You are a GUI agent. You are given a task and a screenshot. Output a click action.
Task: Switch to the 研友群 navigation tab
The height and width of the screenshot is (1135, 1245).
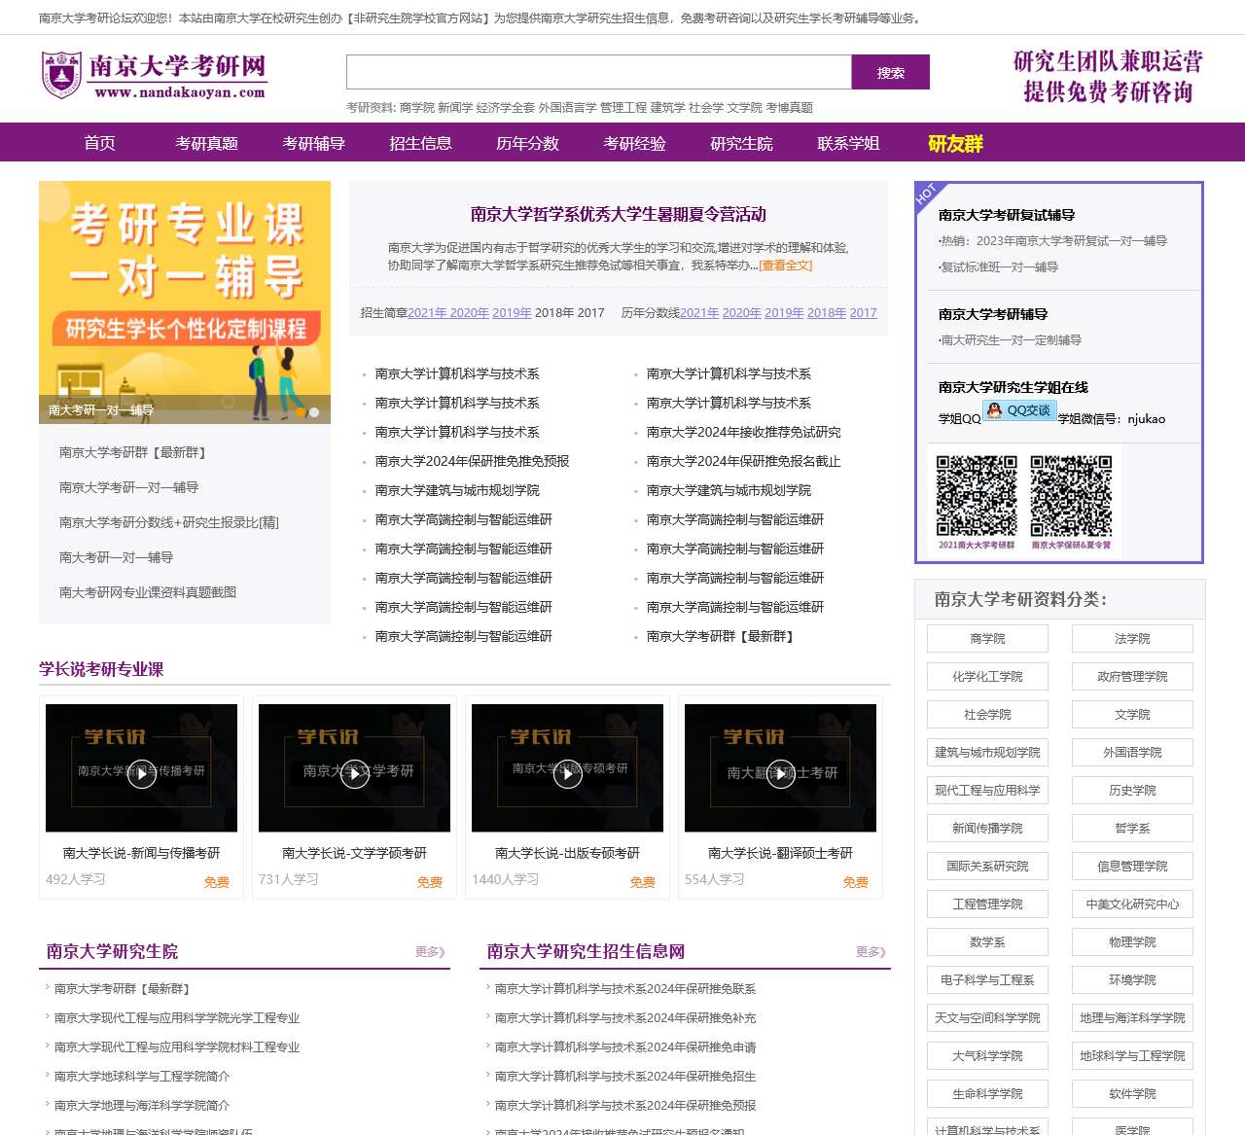[x=954, y=143]
